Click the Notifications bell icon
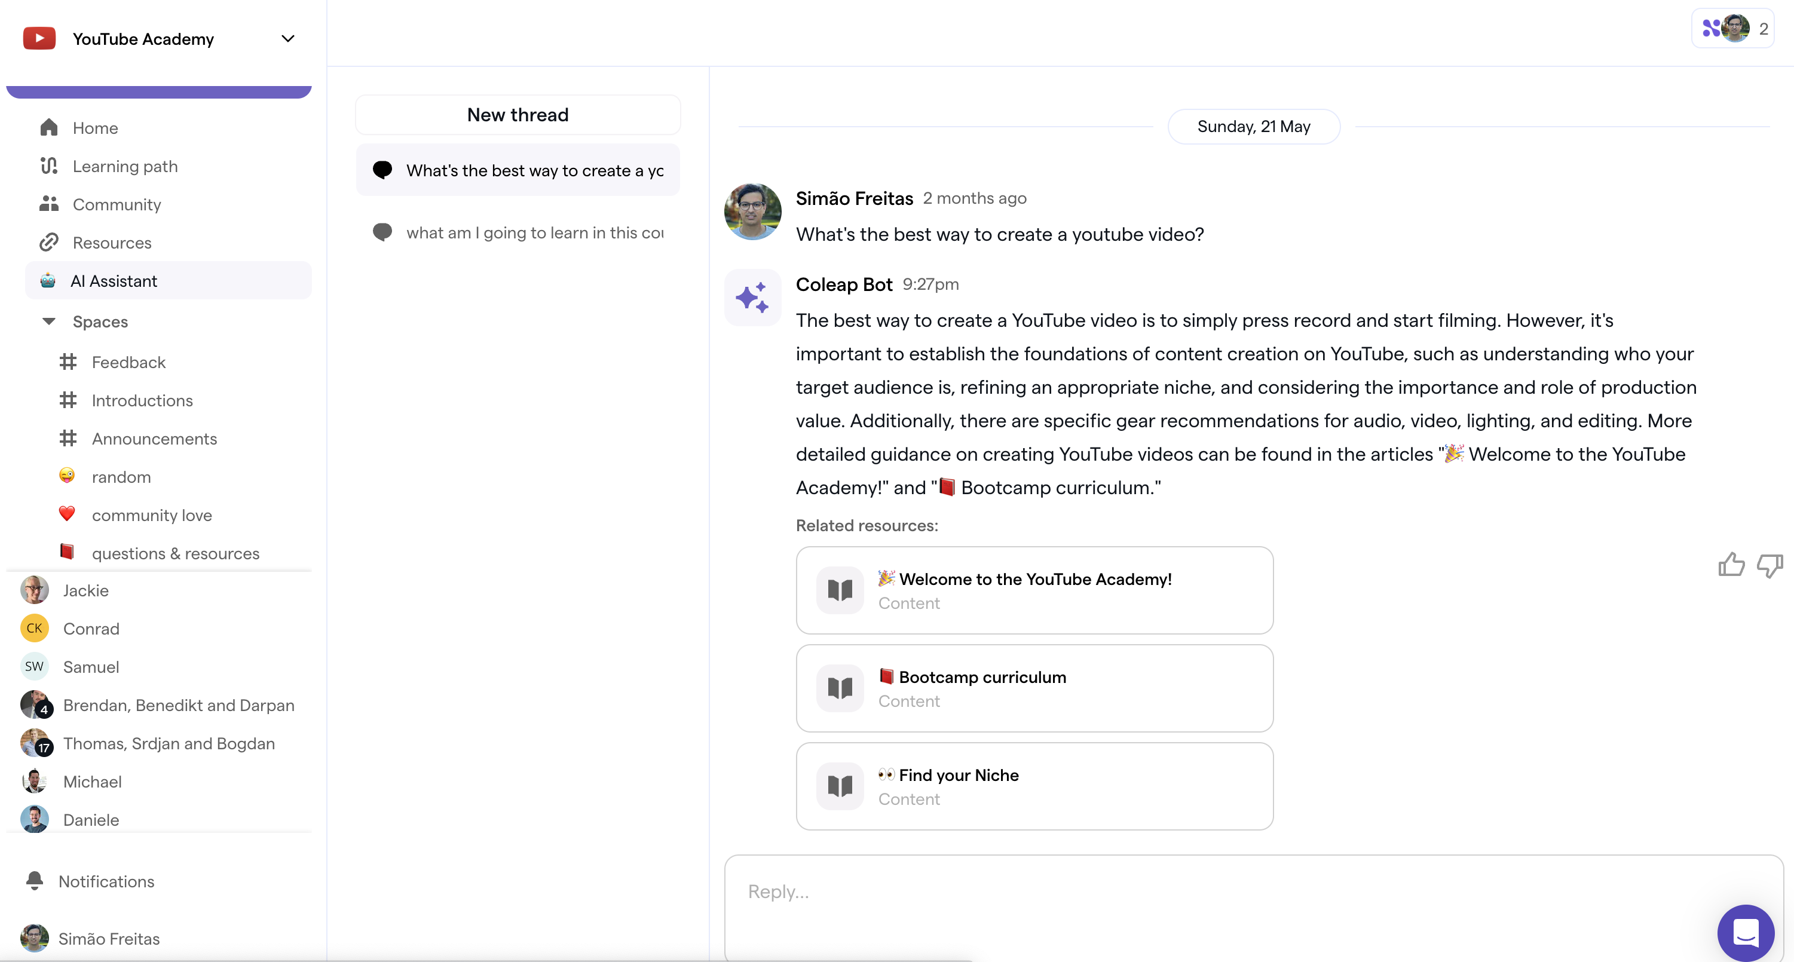 [x=34, y=881]
